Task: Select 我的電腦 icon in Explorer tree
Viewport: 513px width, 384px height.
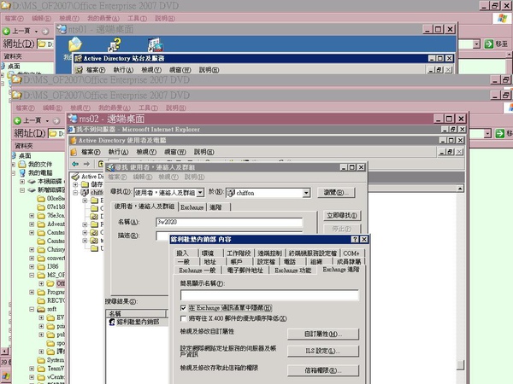Action: click(22, 172)
